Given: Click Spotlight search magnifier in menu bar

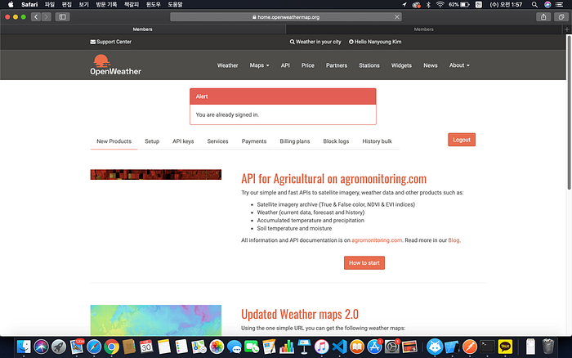Looking at the screenshot, I should pos(534,4).
